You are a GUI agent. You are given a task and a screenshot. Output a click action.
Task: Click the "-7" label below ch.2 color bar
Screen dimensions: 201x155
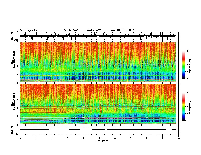(187, 121)
